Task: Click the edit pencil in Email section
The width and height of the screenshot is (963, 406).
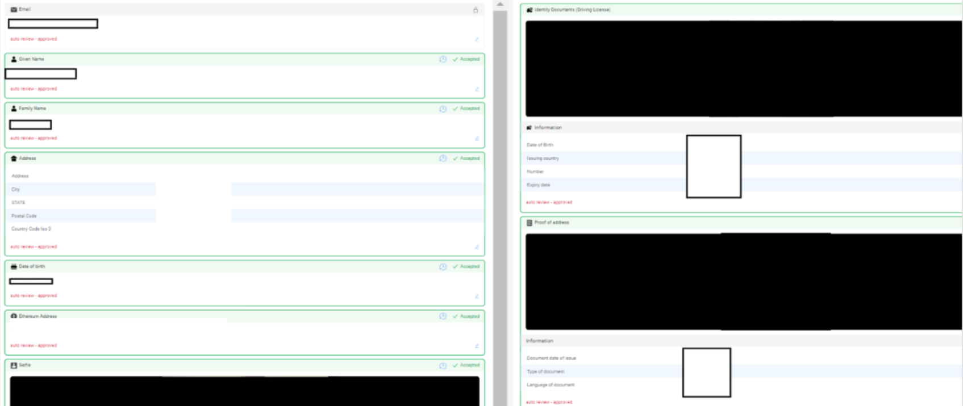Action: tap(477, 39)
